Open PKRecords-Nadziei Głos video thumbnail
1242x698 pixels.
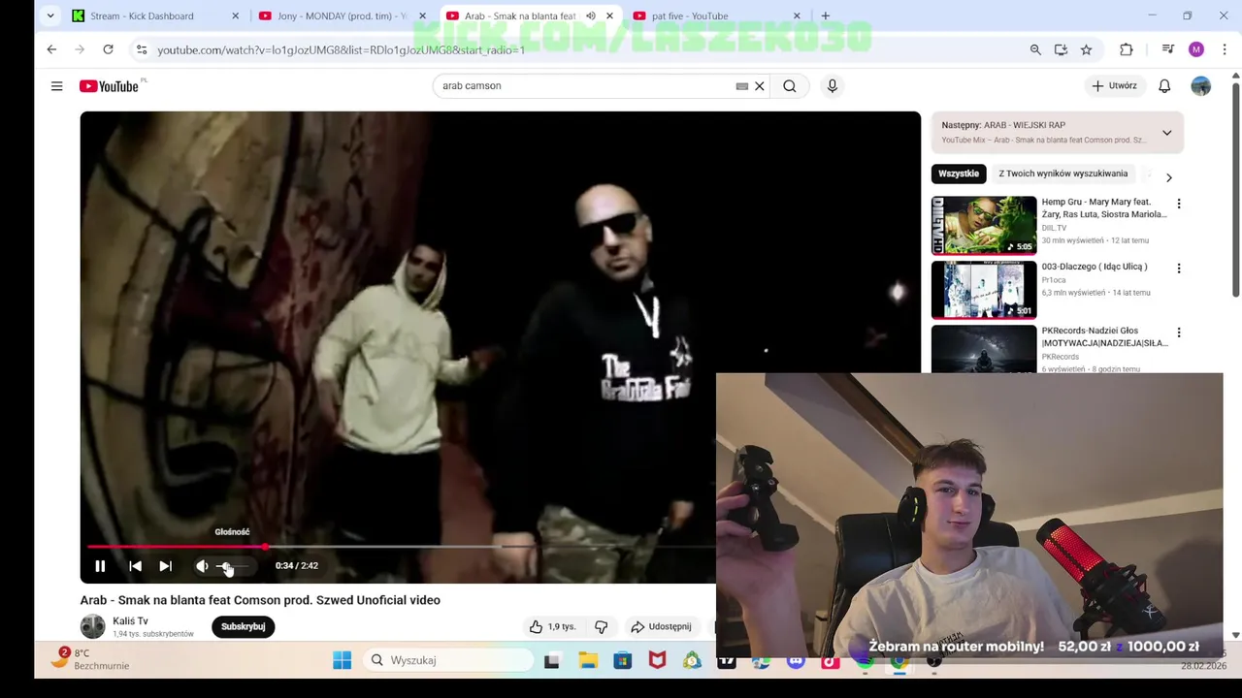tap(984, 349)
